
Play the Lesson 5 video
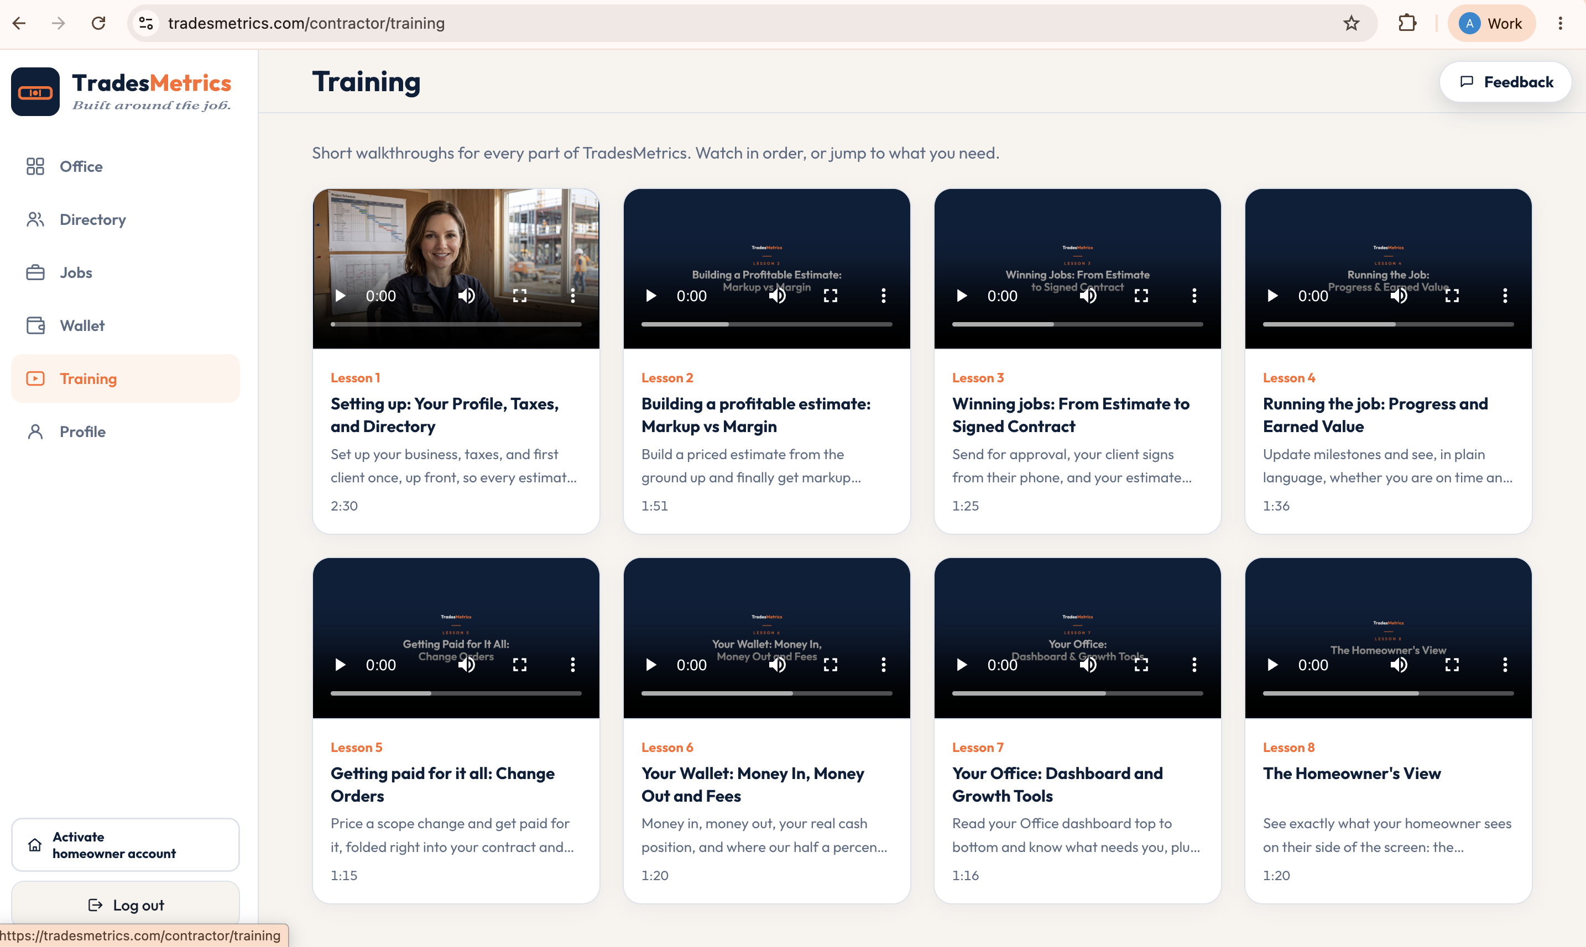tap(341, 665)
